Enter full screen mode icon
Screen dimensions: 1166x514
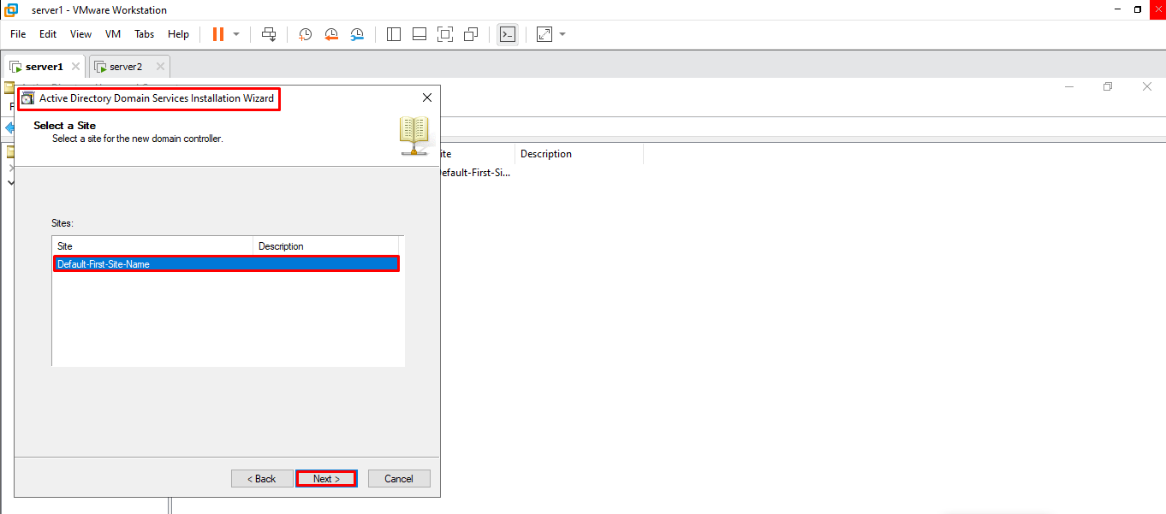click(445, 34)
